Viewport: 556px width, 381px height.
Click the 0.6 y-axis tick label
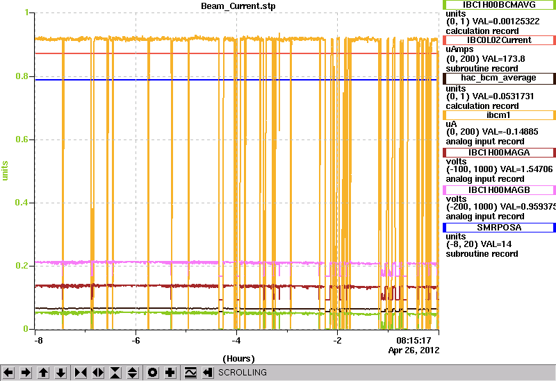(22, 139)
